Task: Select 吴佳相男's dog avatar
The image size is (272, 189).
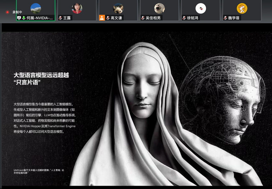Action: [x=160, y=8]
